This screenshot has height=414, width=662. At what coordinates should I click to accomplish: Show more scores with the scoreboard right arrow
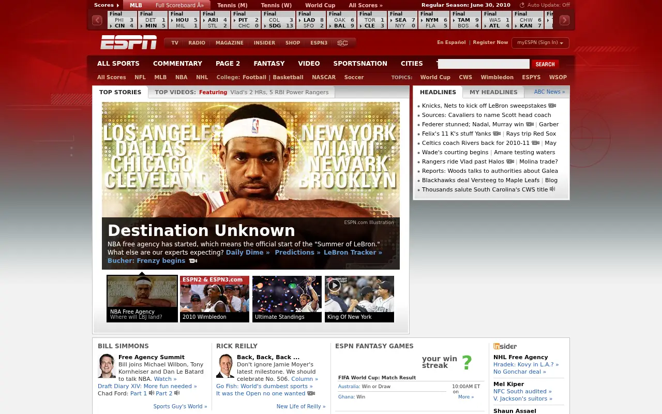coord(565,20)
